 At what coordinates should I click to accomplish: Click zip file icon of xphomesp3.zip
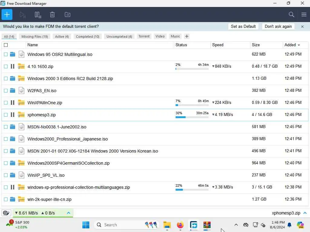point(21,114)
